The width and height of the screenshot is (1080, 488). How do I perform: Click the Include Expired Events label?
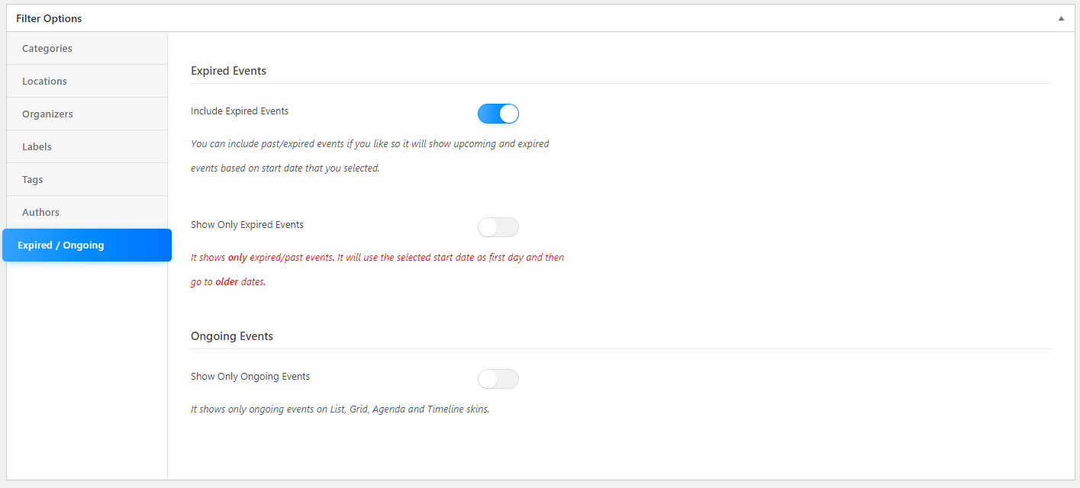pos(240,111)
